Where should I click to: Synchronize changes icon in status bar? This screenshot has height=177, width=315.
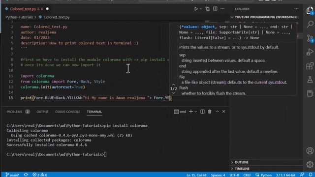[26, 175]
